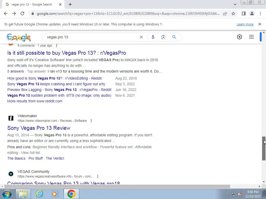266x199 pixels.
Task: Open the muted volume tray icon
Action: 240,194
